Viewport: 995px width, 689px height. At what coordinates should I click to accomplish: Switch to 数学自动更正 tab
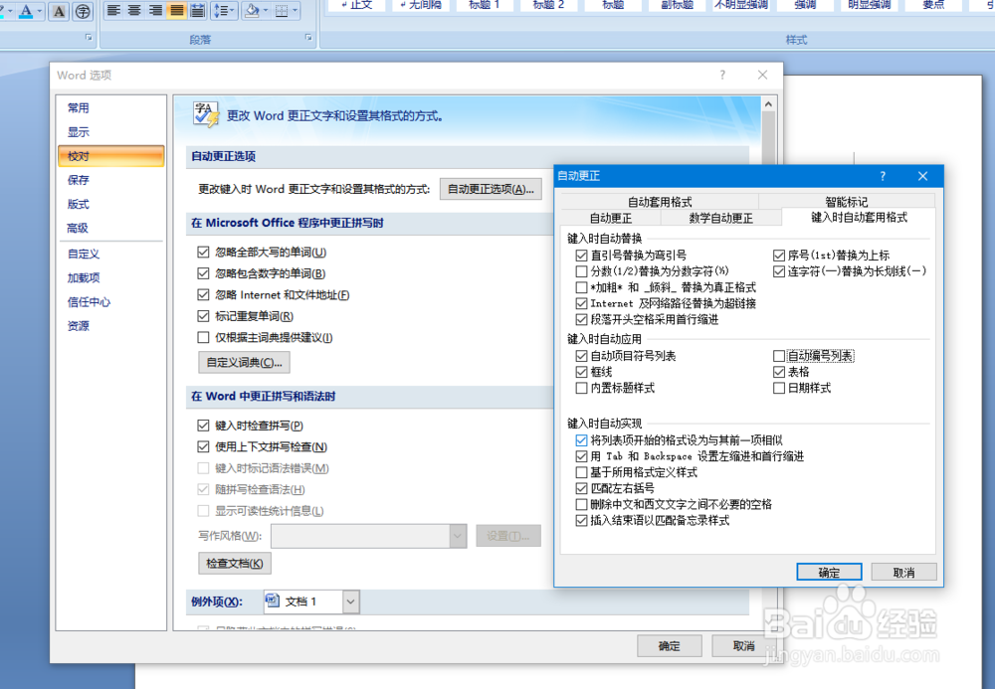[720, 218]
